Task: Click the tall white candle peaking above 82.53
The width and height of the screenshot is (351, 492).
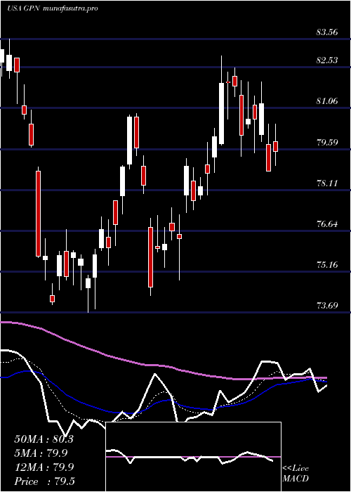Action: (222, 114)
